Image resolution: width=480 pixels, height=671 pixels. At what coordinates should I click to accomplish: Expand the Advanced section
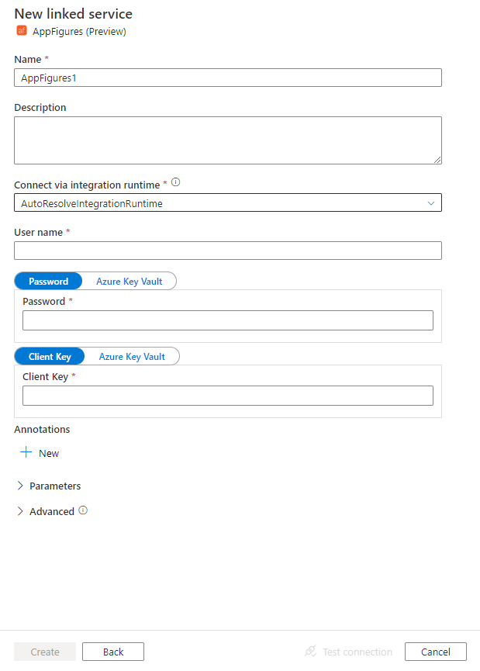(51, 511)
